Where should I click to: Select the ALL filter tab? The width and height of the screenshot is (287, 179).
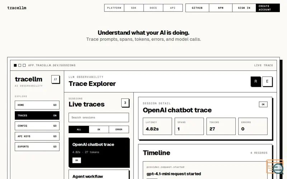[x=79, y=129]
